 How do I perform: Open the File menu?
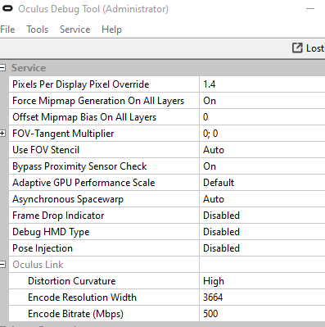click(7, 30)
